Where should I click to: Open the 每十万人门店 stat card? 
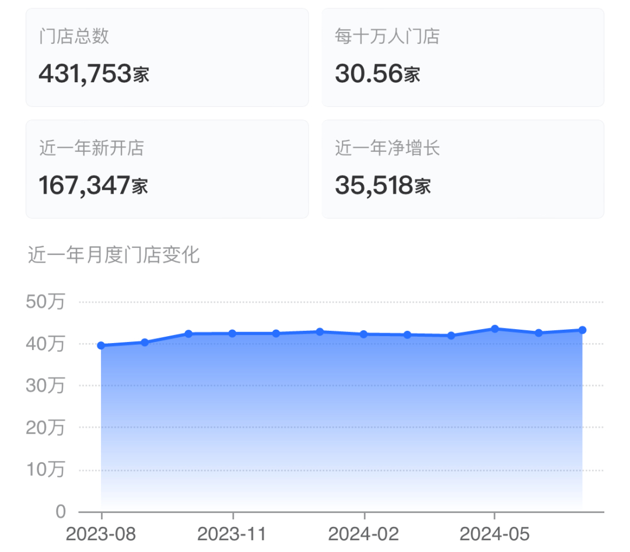(x=463, y=57)
